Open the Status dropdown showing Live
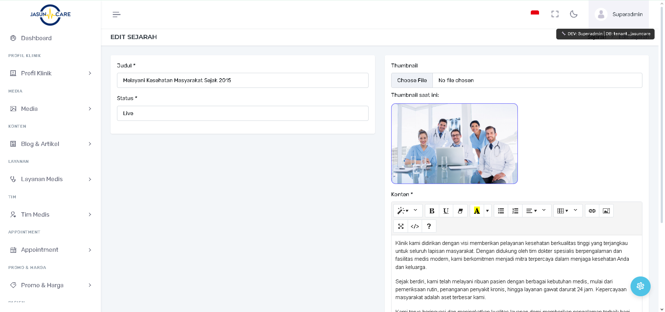The height and width of the screenshot is (312, 665). tap(243, 113)
